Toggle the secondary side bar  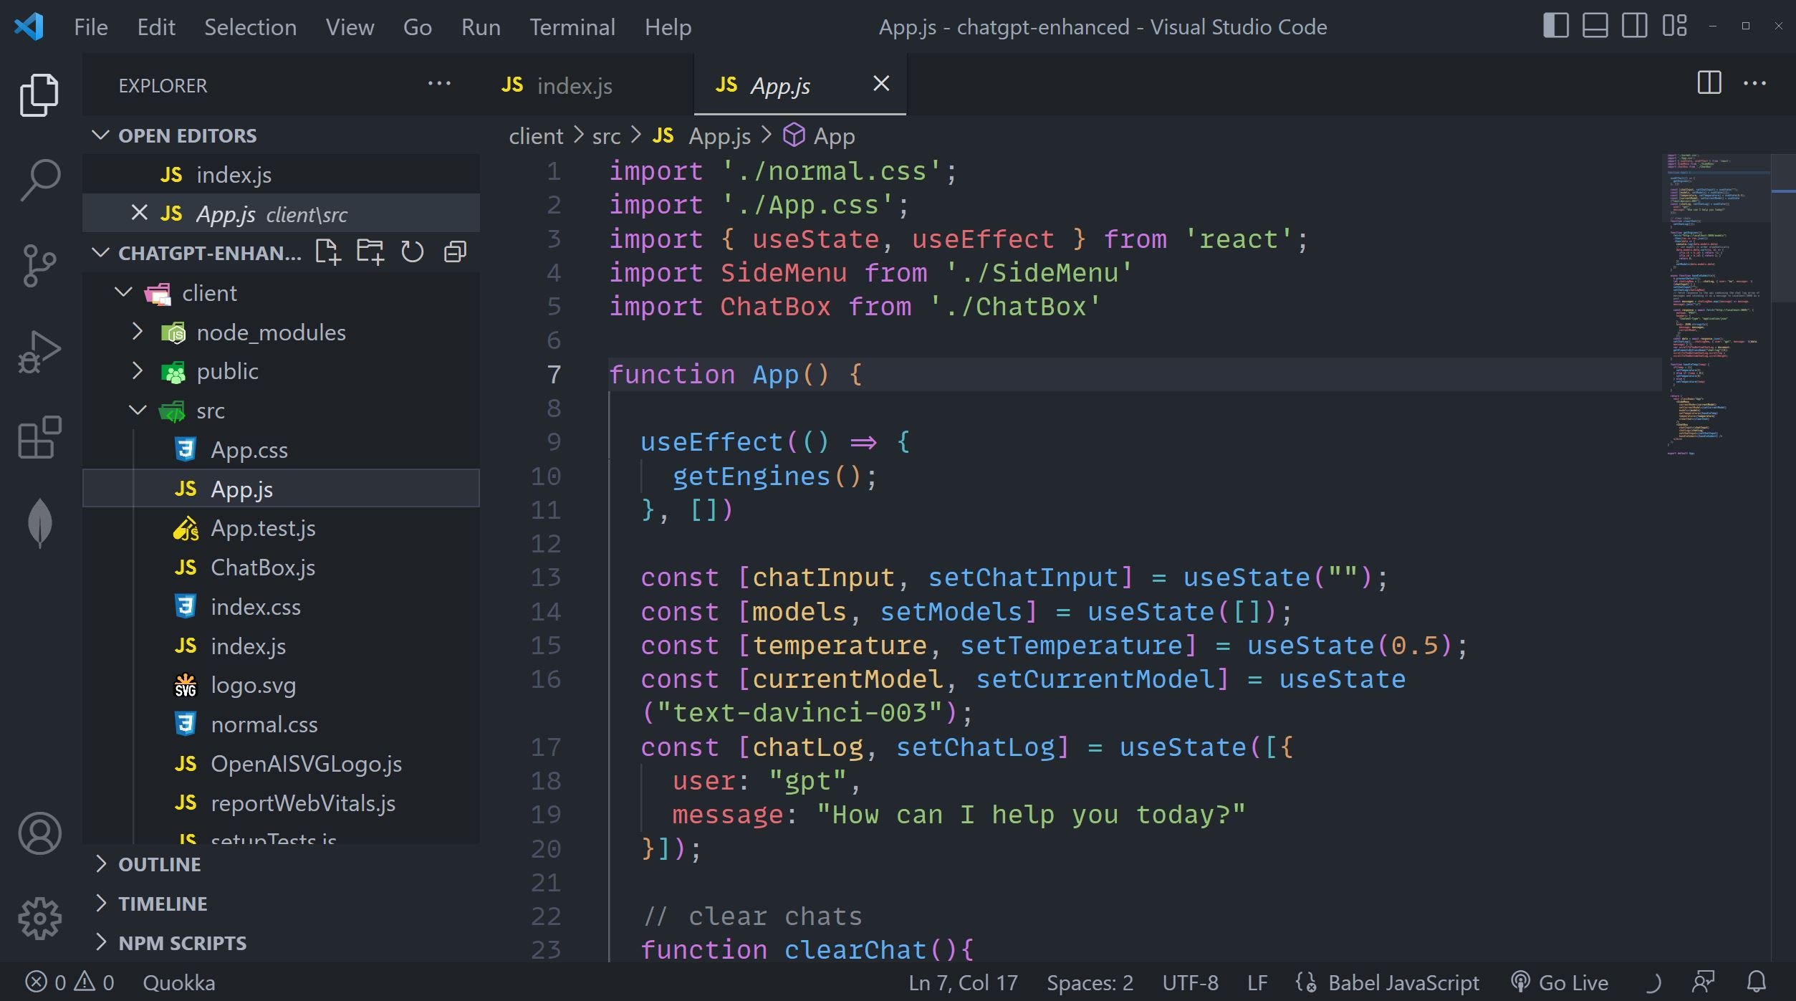(x=1634, y=27)
